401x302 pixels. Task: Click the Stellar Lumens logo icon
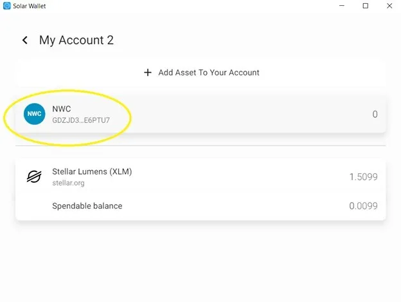(34, 176)
